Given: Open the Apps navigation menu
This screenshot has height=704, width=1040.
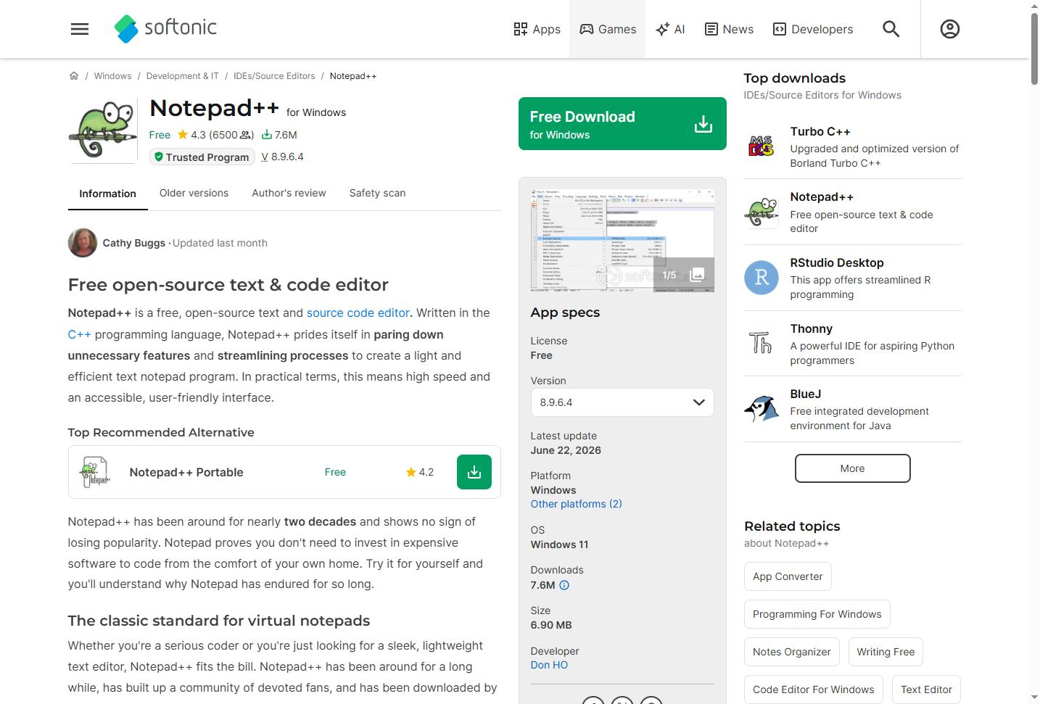Looking at the screenshot, I should [537, 29].
